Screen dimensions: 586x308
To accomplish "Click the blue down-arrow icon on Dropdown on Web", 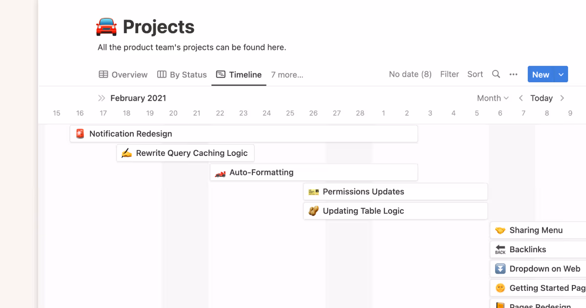I will tap(500, 268).
